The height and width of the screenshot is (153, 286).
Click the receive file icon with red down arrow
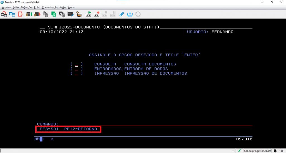[37, 14]
